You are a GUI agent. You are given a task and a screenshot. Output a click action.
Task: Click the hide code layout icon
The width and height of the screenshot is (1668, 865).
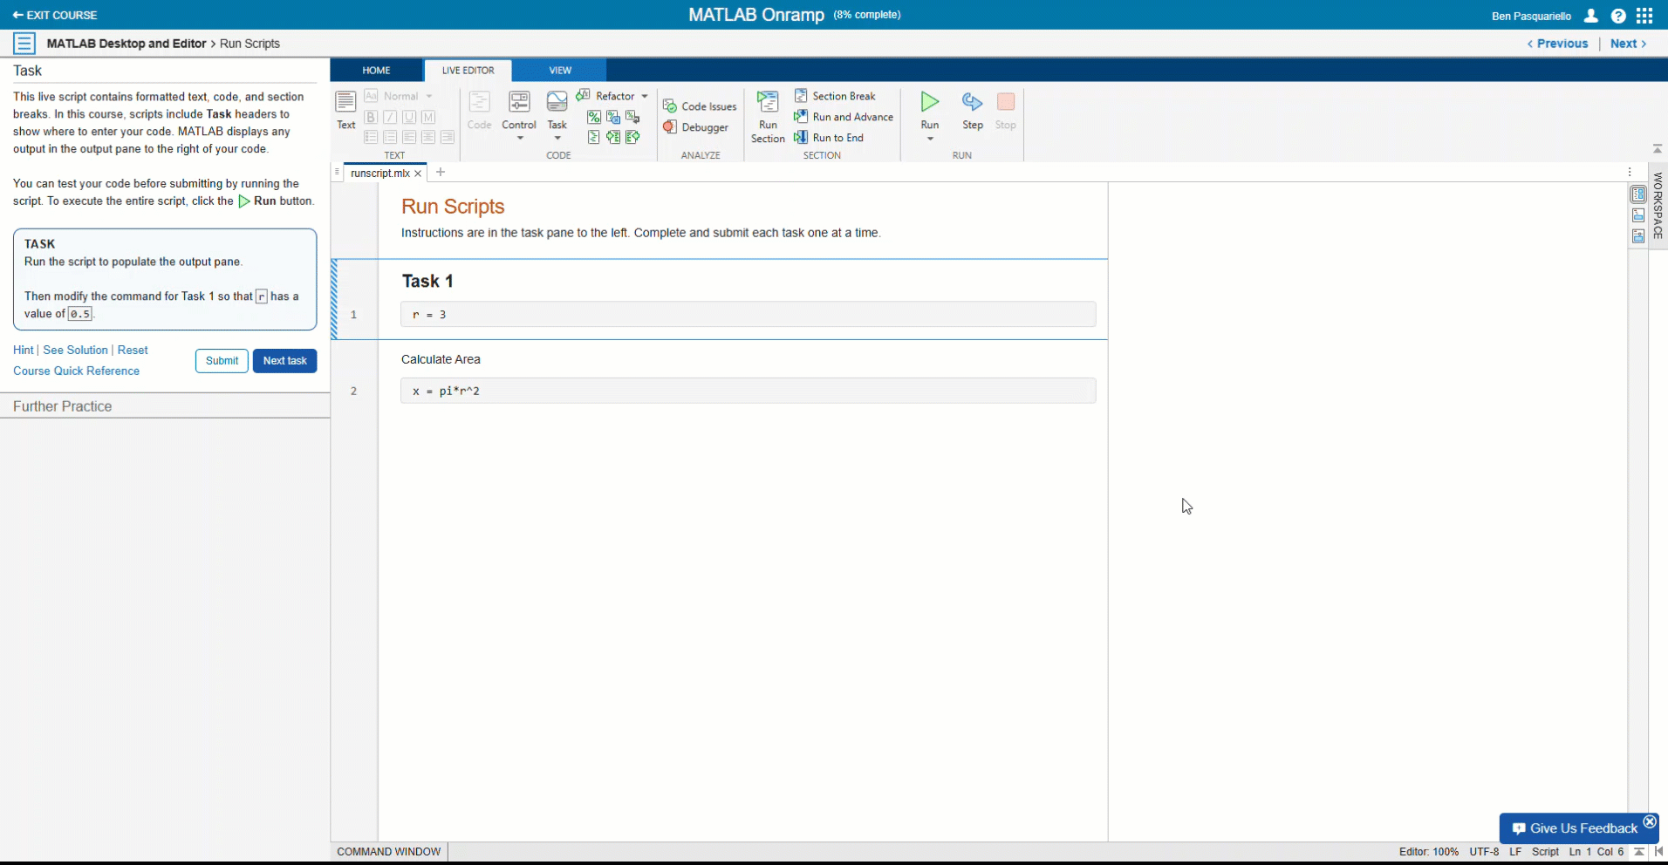point(1638,236)
